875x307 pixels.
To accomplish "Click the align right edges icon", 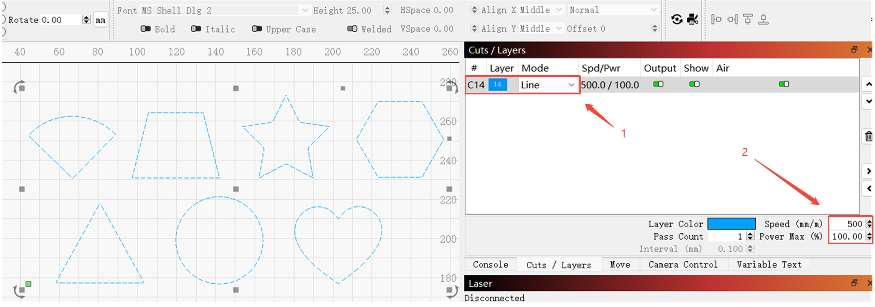I will 732,20.
